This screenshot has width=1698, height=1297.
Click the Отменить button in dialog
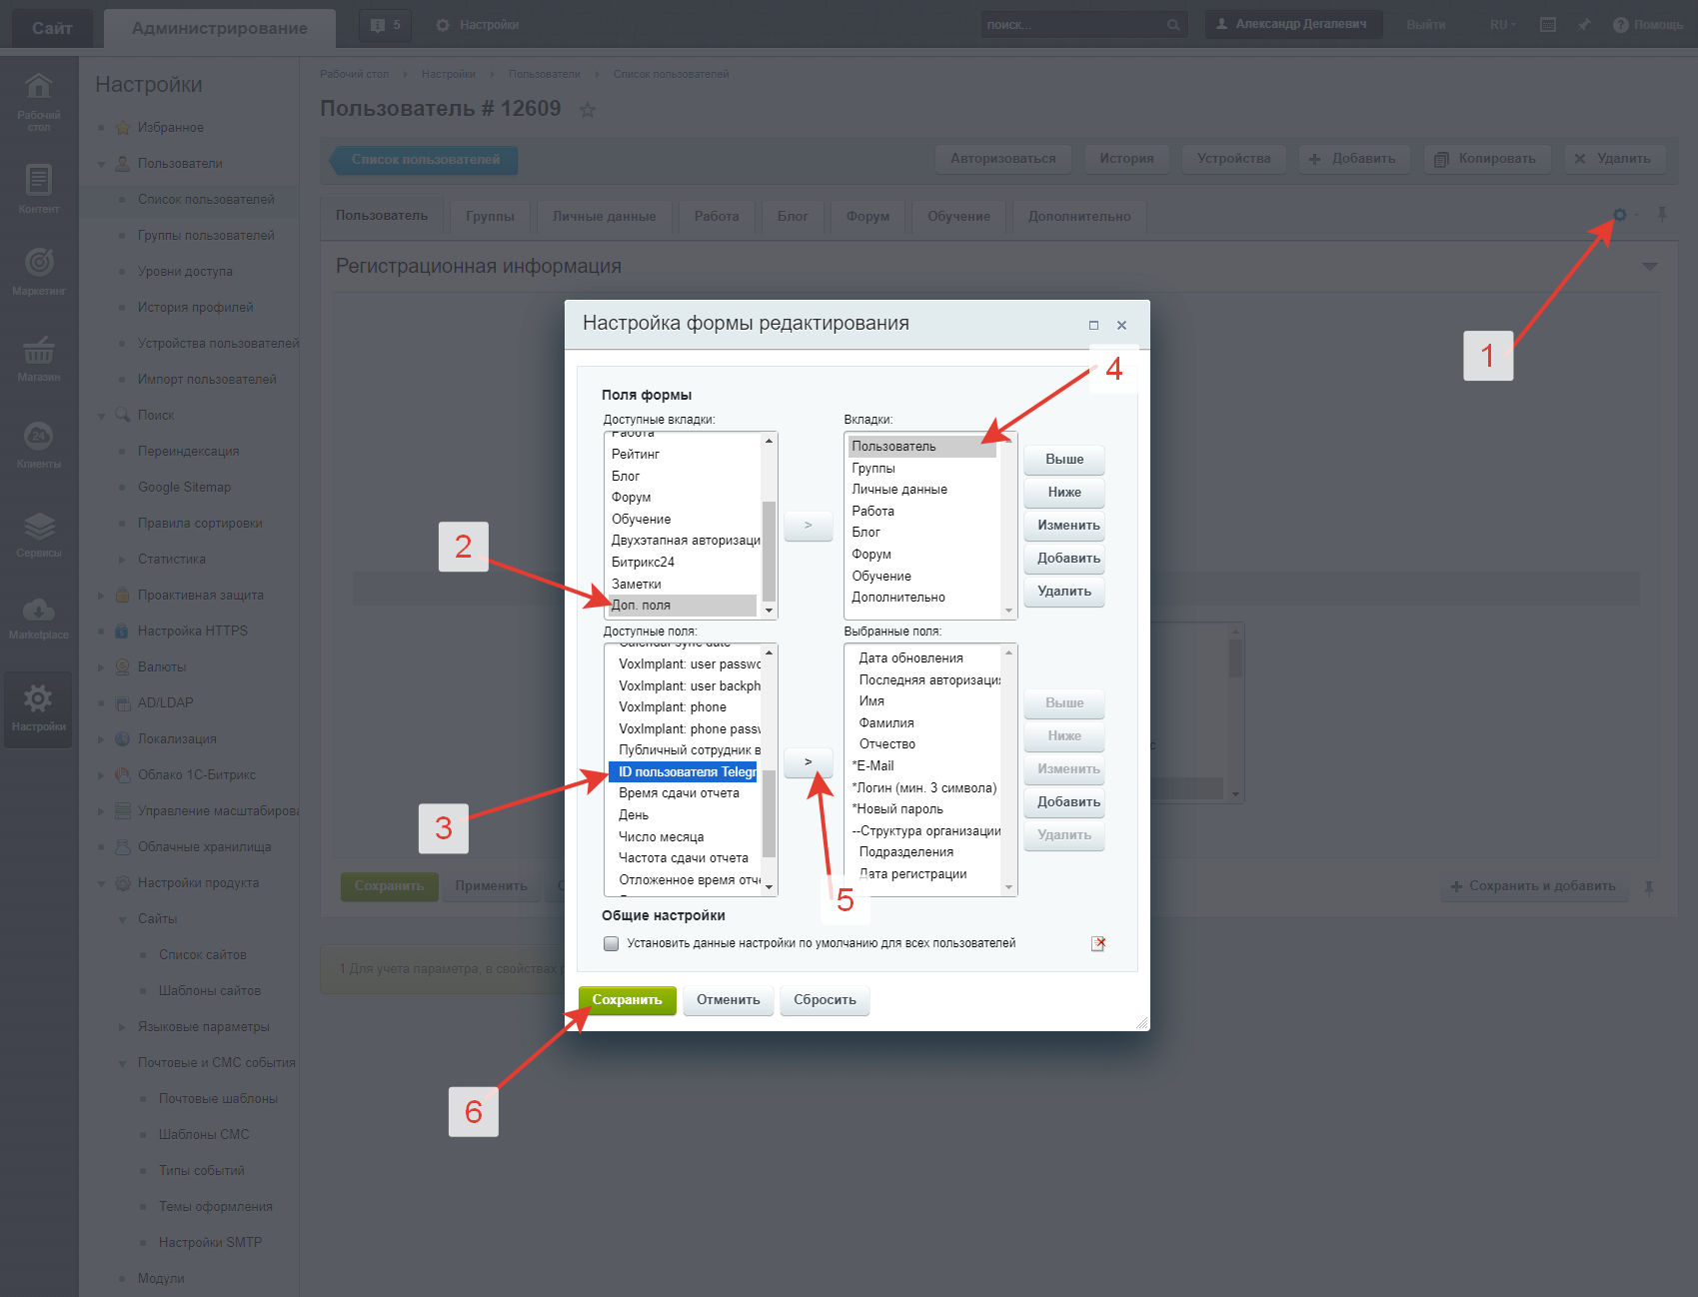point(729,1000)
